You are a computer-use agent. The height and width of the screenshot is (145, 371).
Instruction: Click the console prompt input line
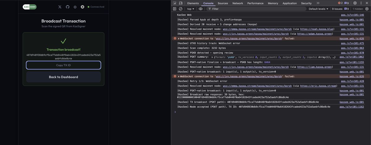click(272, 112)
